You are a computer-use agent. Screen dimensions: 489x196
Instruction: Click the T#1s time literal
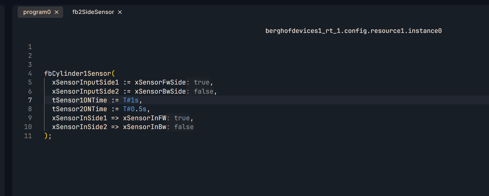tap(131, 100)
